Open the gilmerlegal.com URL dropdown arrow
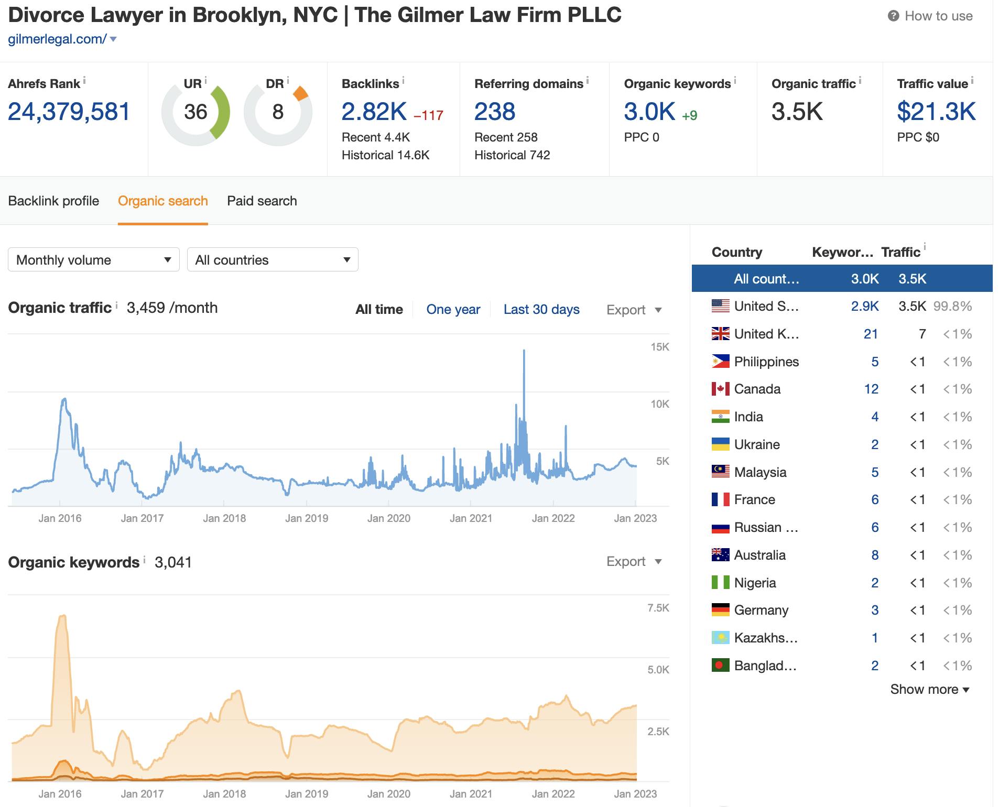The height and width of the screenshot is (807, 999). click(x=113, y=39)
